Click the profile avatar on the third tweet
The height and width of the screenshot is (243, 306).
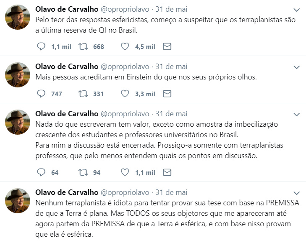point(18,122)
